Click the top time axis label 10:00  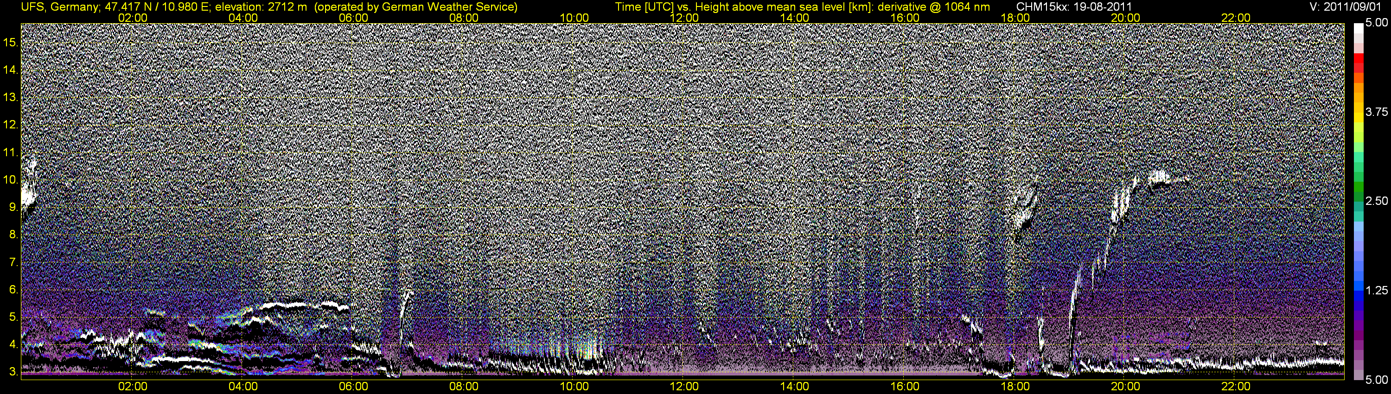click(574, 18)
